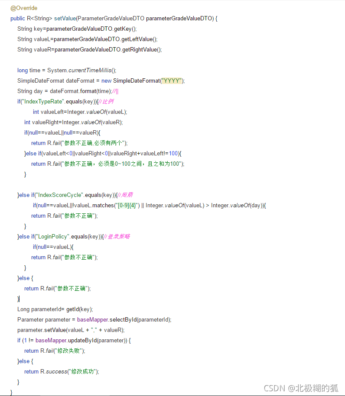Click the 'int valueRight=Integer.valueOf(valueR)' line

pyautogui.click(x=73, y=122)
